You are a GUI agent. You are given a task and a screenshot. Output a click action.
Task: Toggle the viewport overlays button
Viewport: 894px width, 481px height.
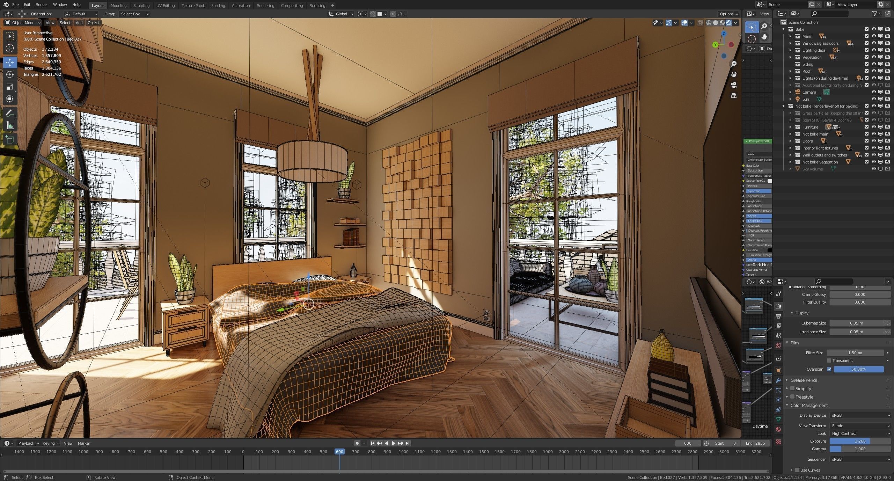coord(685,23)
